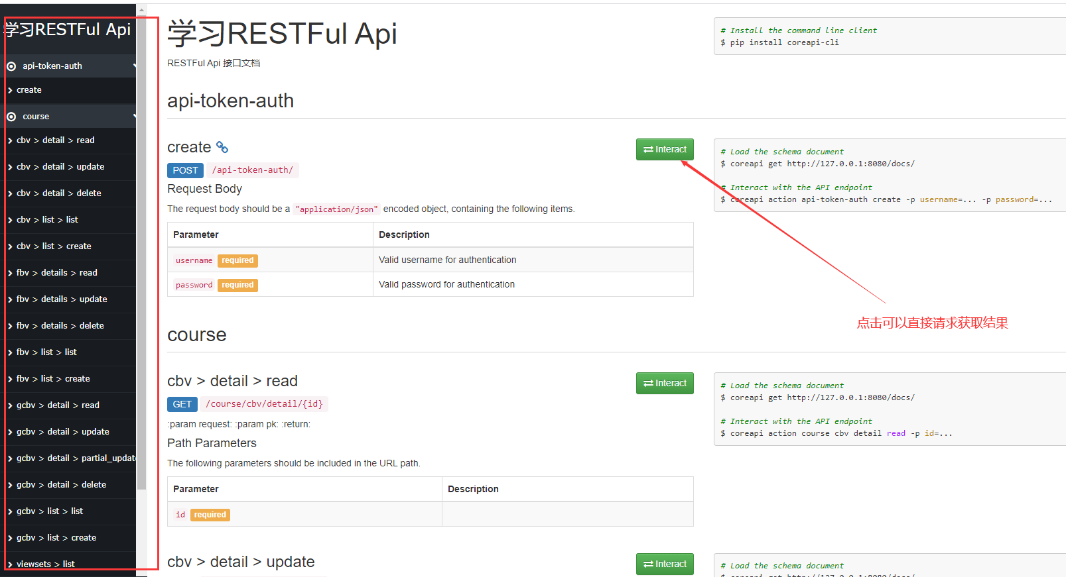This screenshot has width=1066, height=577.
Task: Click the required tag beside password
Action: click(x=237, y=285)
